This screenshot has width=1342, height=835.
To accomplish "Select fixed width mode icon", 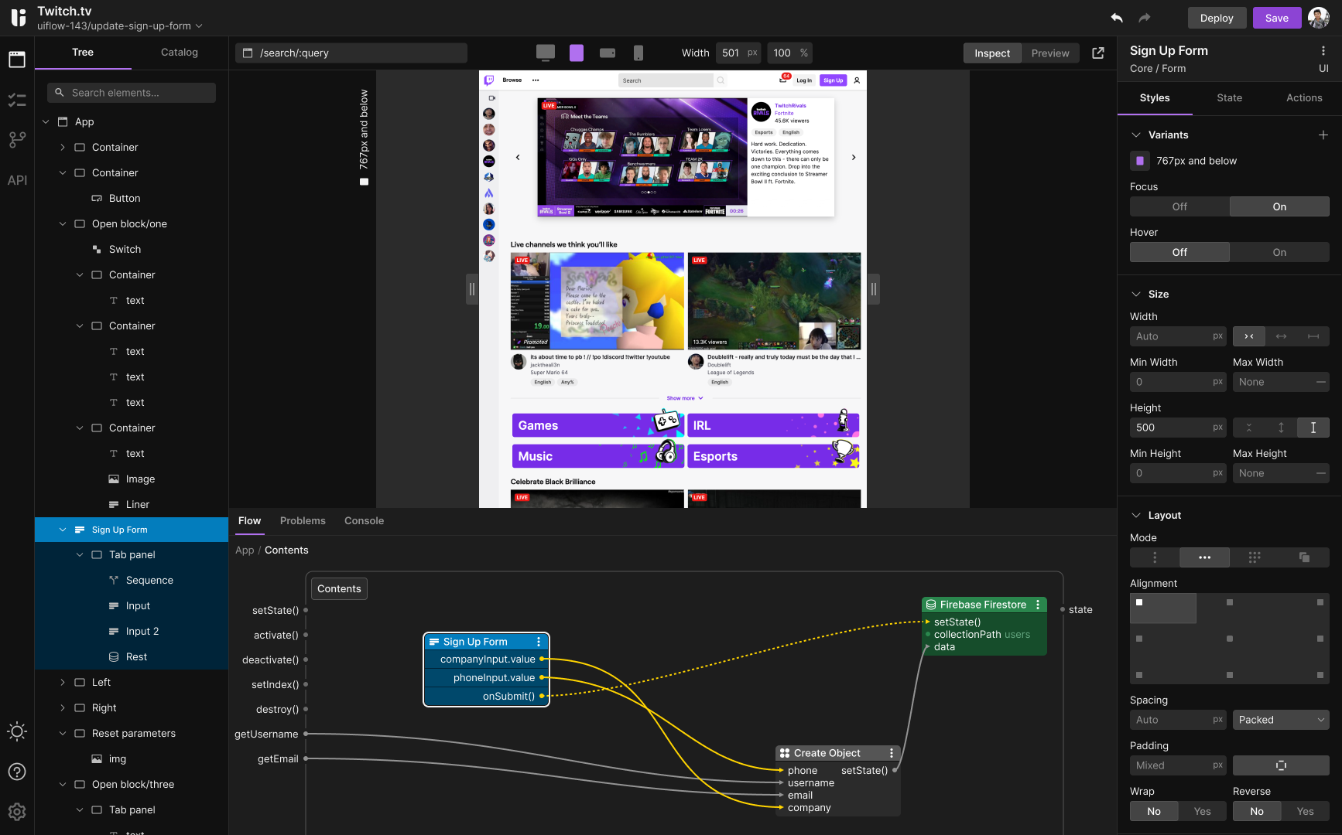I will tap(1313, 336).
